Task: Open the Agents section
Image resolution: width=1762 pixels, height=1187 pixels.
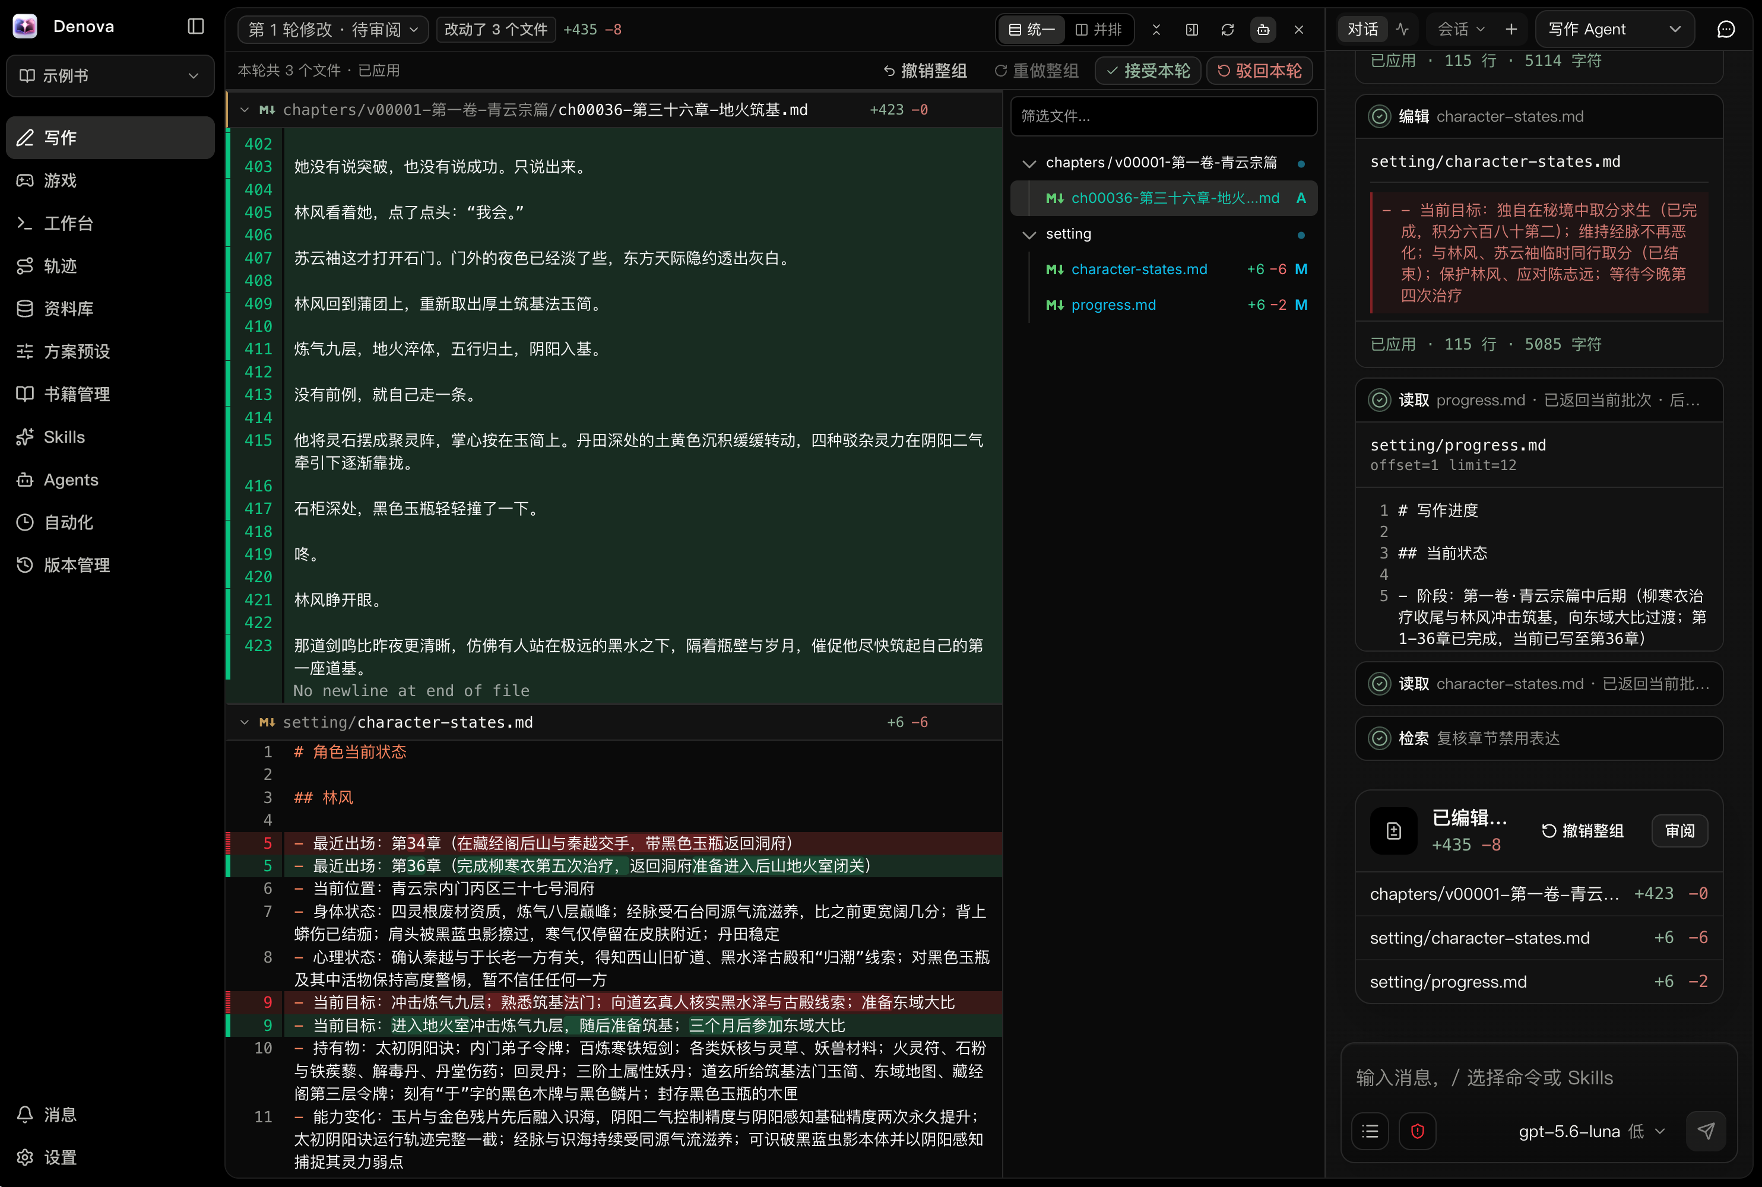Action: (110, 479)
